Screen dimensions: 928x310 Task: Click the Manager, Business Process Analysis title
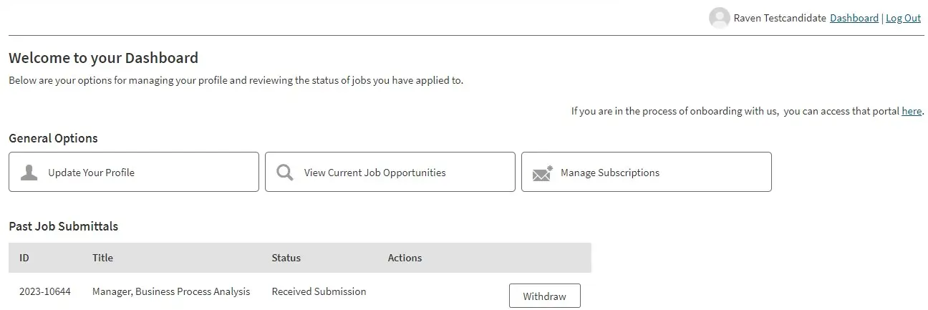[171, 291]
